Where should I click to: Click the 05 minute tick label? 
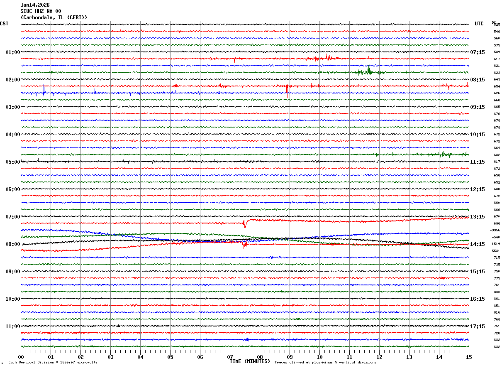pyautogui.click(x=171, y=357)
